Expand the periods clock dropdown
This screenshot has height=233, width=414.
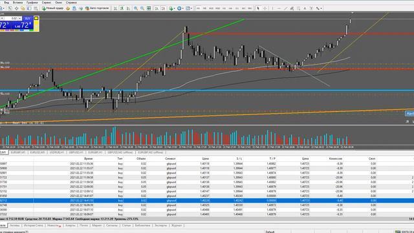tap(182, 8)
